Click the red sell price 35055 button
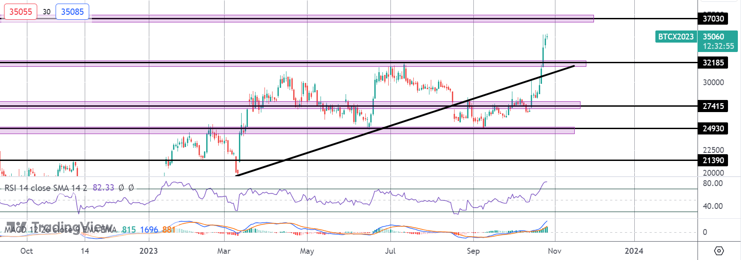 [21, 12]
